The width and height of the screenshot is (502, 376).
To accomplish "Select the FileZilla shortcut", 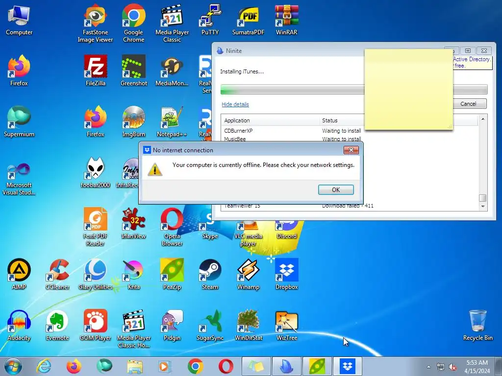I will [x=96, y=71].
